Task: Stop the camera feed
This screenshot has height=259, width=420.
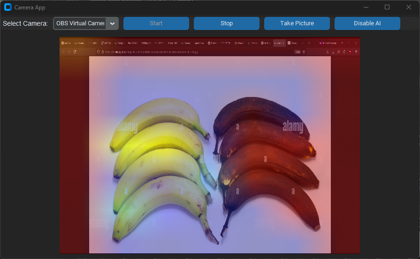Action: click(x=227, y=23)
